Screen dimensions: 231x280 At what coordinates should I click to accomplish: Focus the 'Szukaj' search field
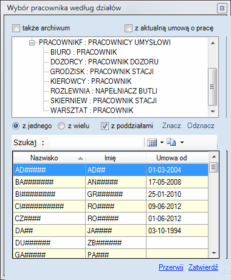pyautogui.click(x=96, y=143)
